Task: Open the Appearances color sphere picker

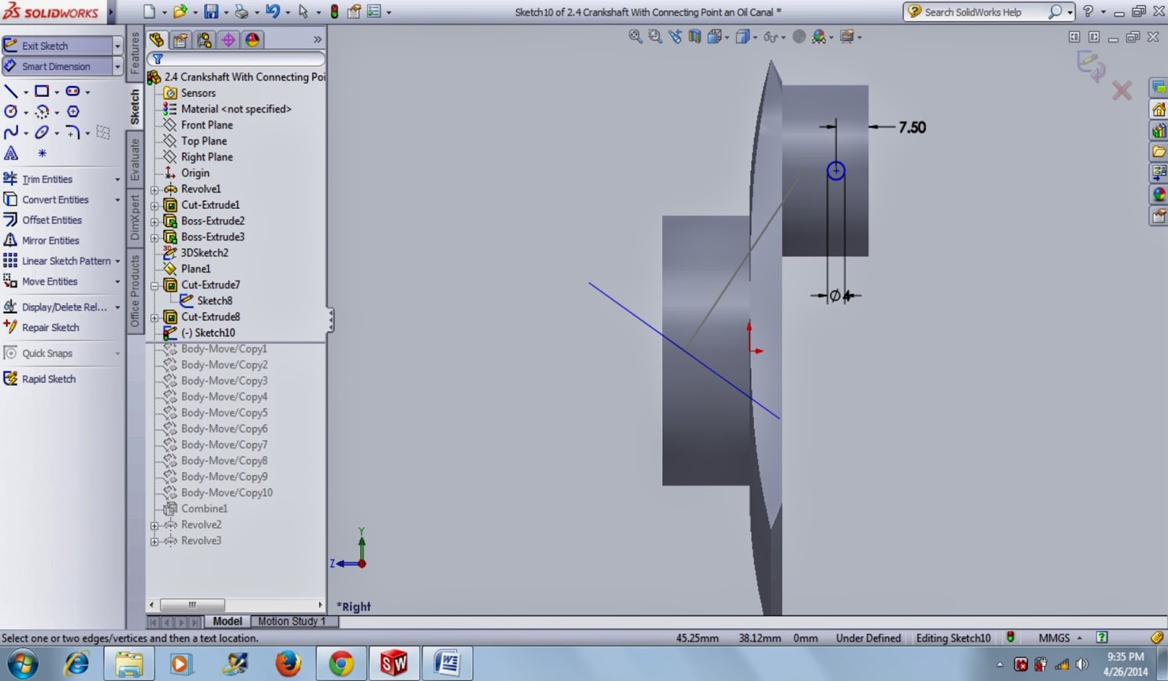Action: 820,36
